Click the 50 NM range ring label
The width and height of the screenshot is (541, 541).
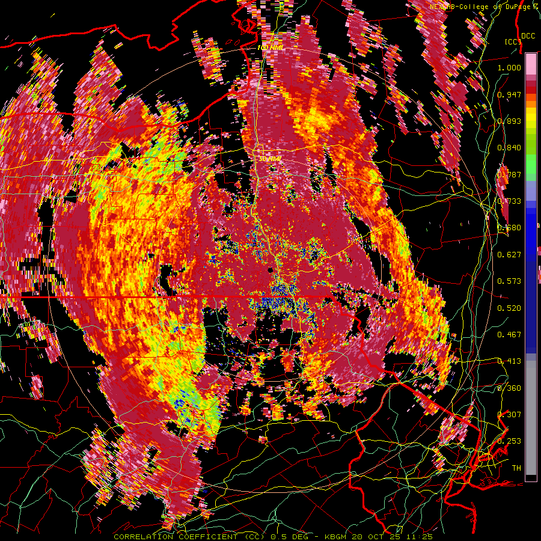270,159
